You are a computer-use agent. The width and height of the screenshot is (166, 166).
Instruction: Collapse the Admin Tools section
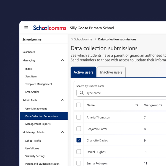coord(63,100)
